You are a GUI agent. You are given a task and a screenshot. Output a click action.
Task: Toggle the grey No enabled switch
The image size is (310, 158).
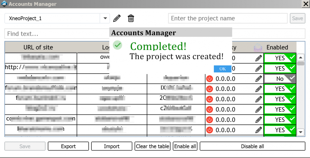click(280, 79)
